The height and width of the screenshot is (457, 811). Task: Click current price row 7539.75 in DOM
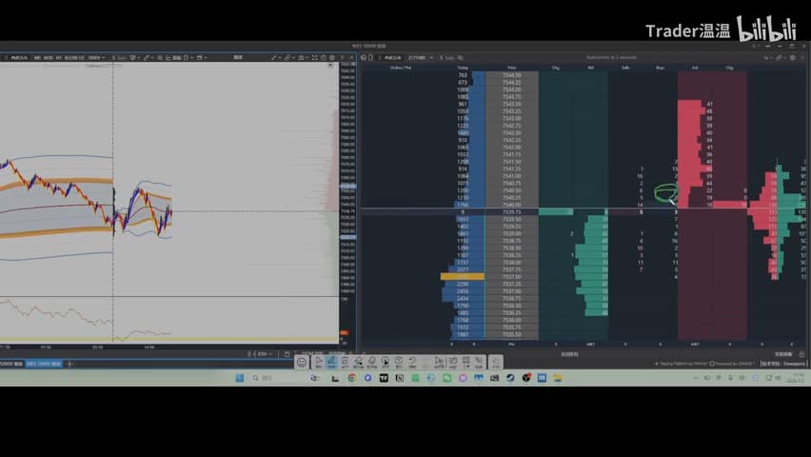point(512,211)
